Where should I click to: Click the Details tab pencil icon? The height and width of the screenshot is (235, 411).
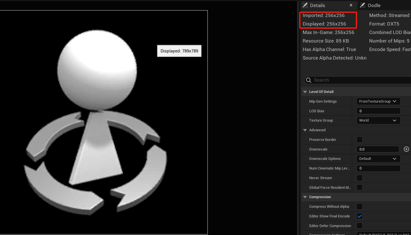click(x=305, y=5)
